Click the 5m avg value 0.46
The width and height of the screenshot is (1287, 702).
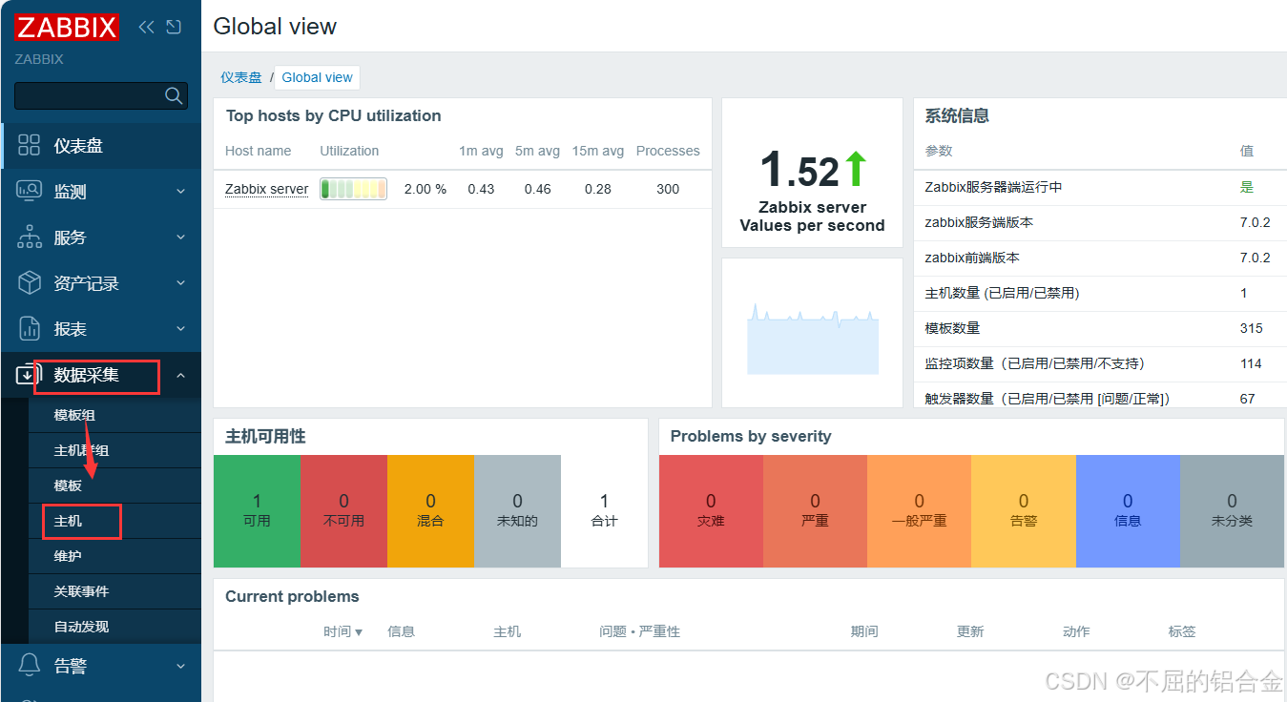pyautogui.click(x=537, y=189)
